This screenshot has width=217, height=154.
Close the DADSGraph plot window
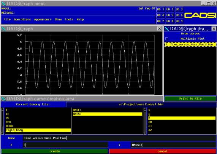pos(160,29)
